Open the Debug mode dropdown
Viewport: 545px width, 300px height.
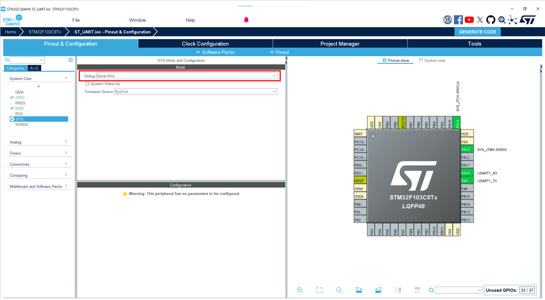[x=186, y=76]
